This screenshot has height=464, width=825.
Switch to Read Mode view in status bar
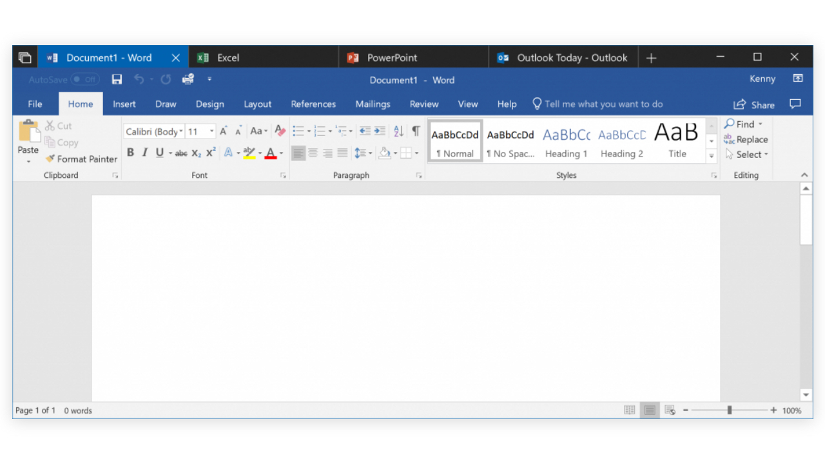(x=629, y=410)
